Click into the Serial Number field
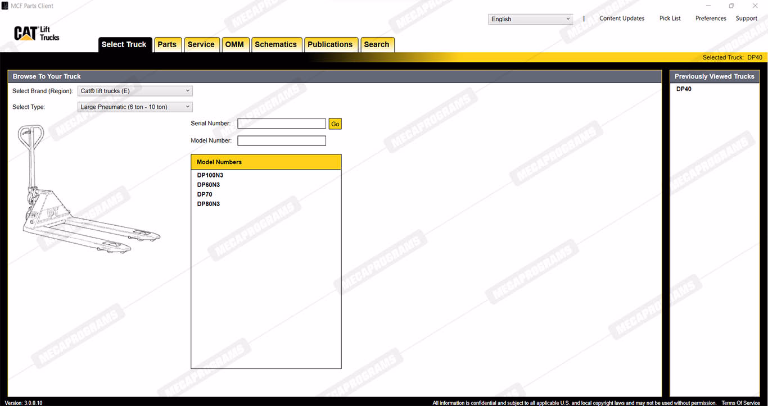This screenshot has height=406, width=768. (282, 124)
